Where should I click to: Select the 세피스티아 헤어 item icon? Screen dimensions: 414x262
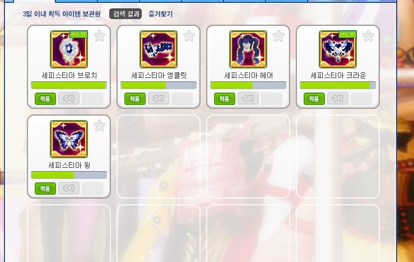[248, 49]
